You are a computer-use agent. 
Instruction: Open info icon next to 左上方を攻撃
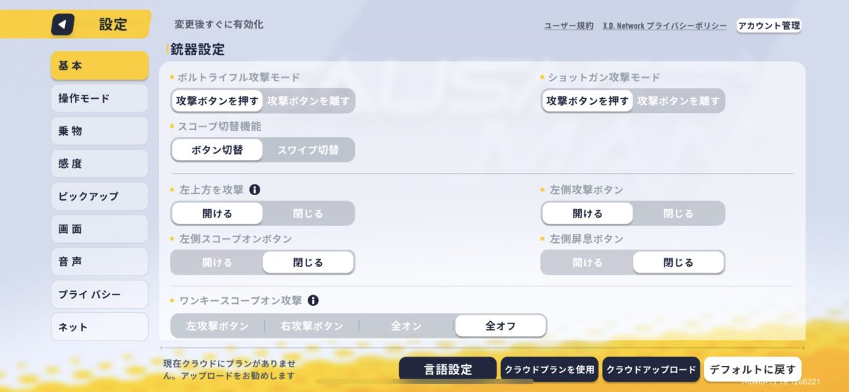coord(255,190)
